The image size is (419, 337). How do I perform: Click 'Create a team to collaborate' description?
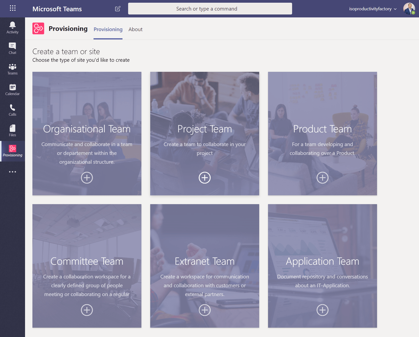pos(205,149)
